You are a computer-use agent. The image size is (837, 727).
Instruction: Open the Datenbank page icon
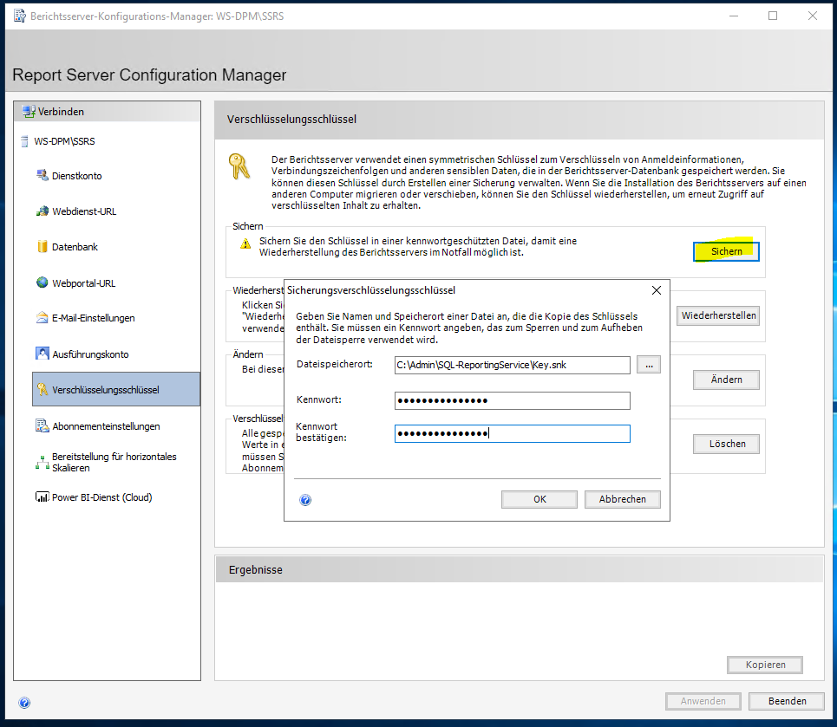(x=43, y=246)
